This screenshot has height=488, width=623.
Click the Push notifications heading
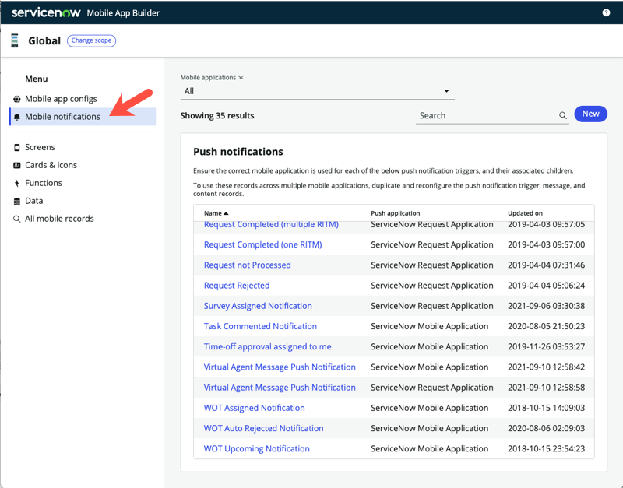pyautogui.click(x=238, y=152)
